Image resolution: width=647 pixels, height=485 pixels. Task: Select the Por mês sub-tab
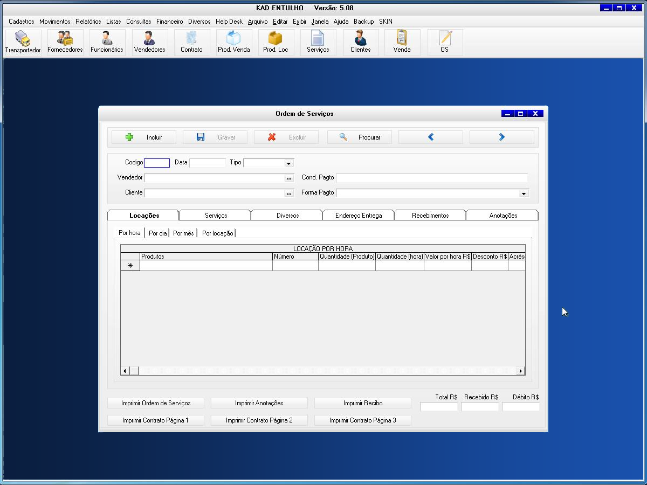[183, 233]
